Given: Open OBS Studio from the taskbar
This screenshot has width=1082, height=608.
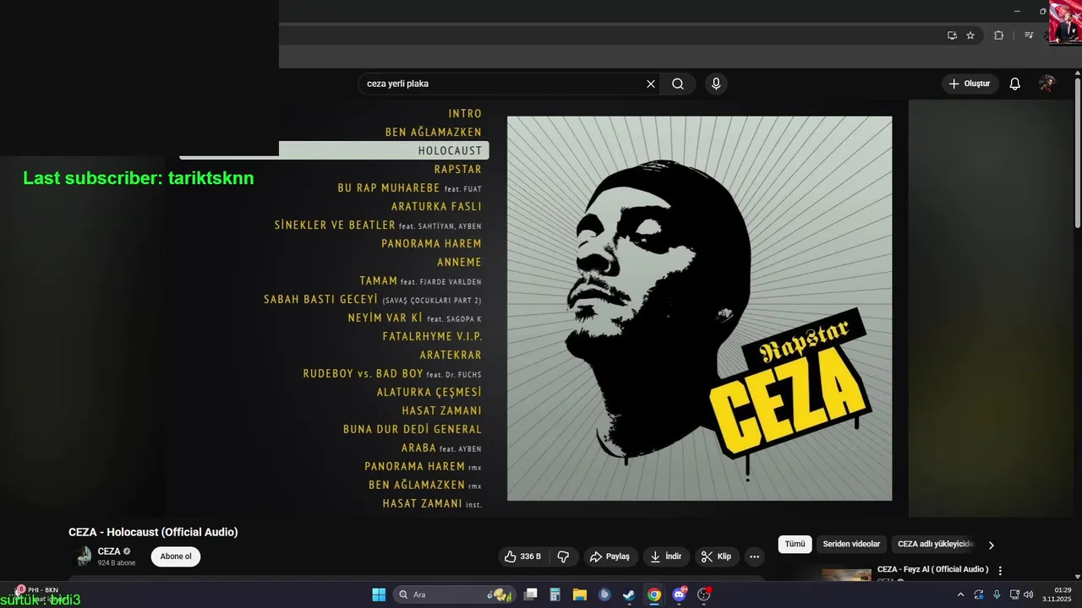Looking at the screenshot, I should (703, 594).
